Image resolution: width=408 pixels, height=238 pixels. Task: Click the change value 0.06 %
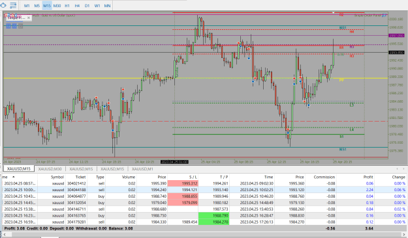tap(400, 190)
